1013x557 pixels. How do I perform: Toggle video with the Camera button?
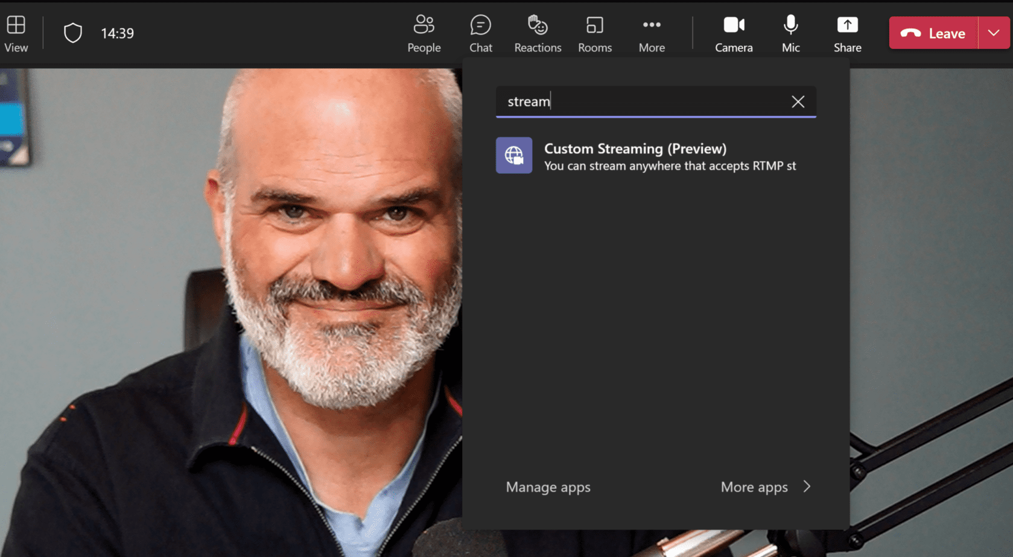click(x=733, y=33)
